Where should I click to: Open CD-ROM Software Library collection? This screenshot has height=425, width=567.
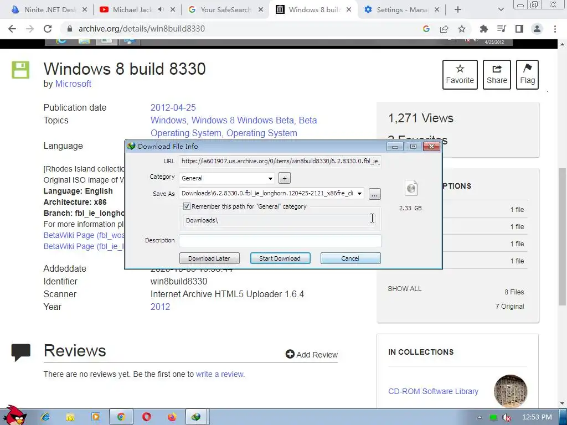click(433, 391)
